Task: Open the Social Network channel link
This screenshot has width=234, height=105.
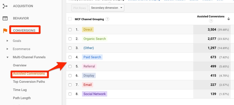Action: (x=95, y=94)
